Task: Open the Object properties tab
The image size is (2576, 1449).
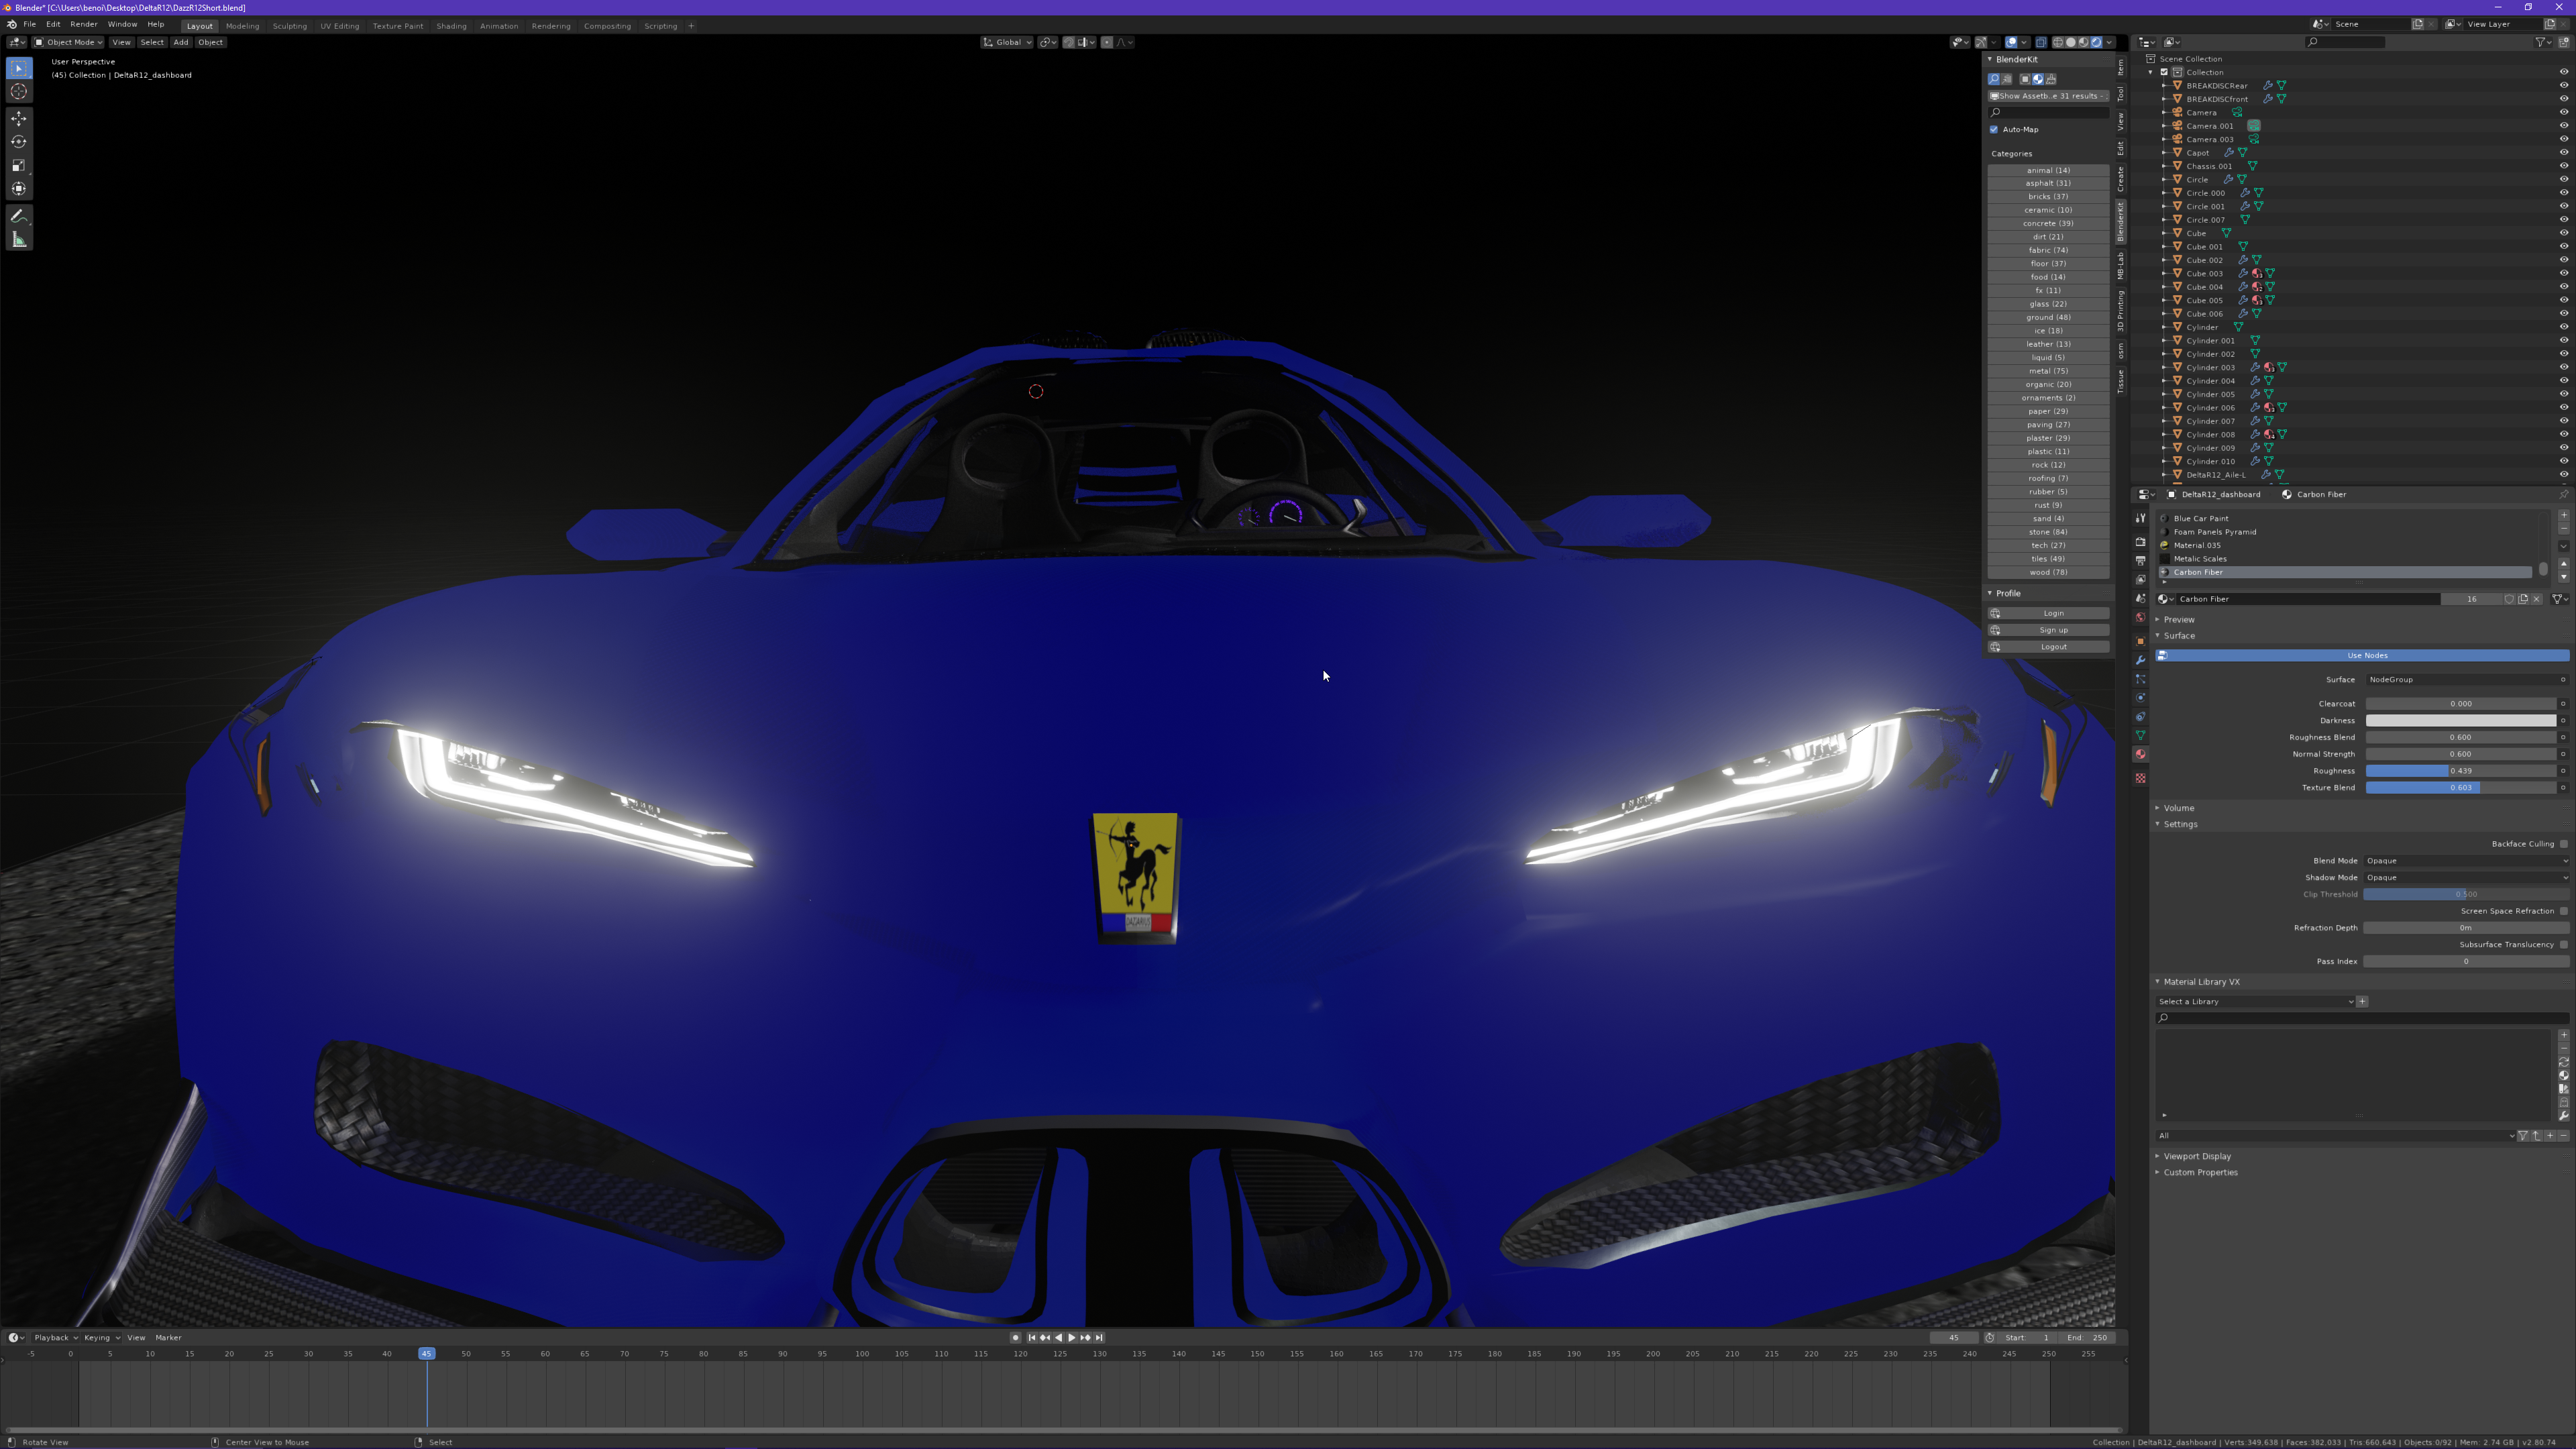Action: pyautogui.click(x=2140, y=642)
